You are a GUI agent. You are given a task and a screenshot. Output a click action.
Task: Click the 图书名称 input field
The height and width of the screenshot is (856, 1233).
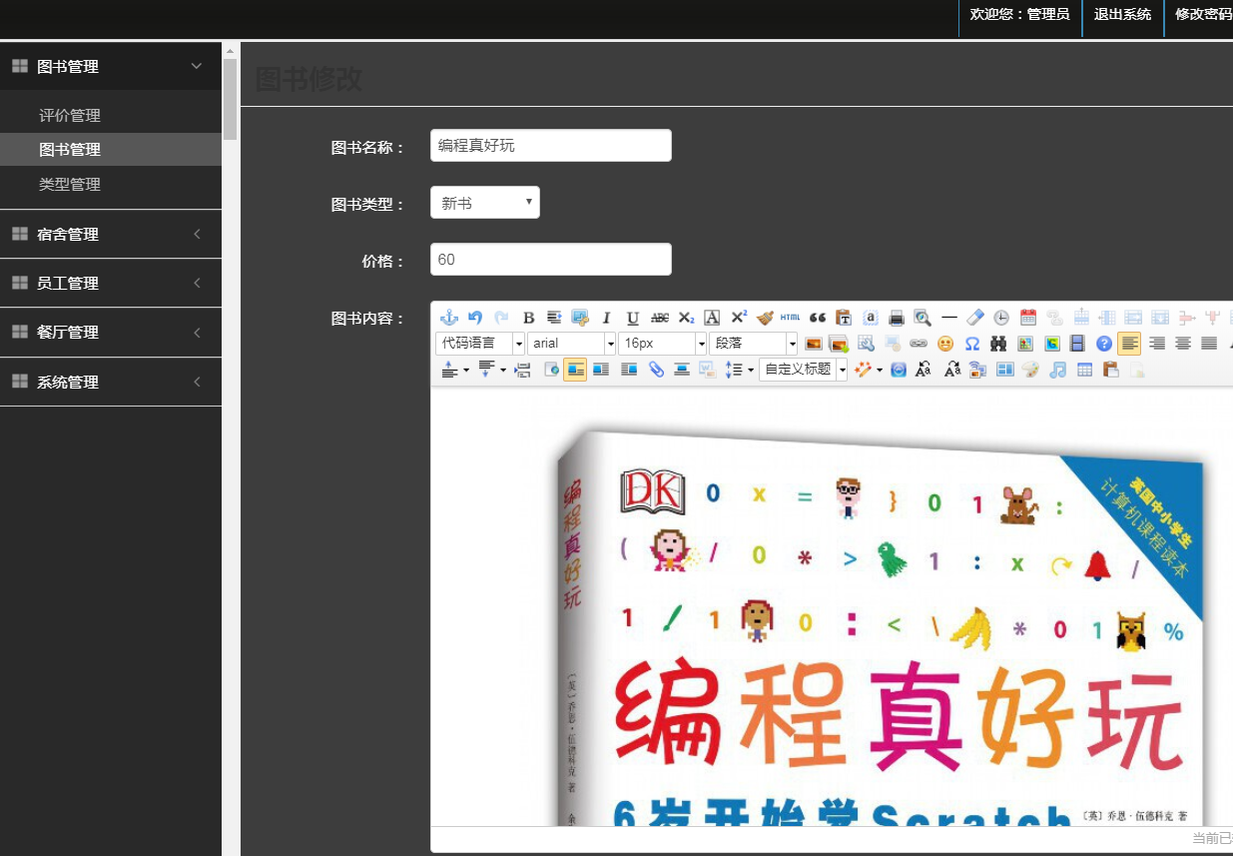551,145
